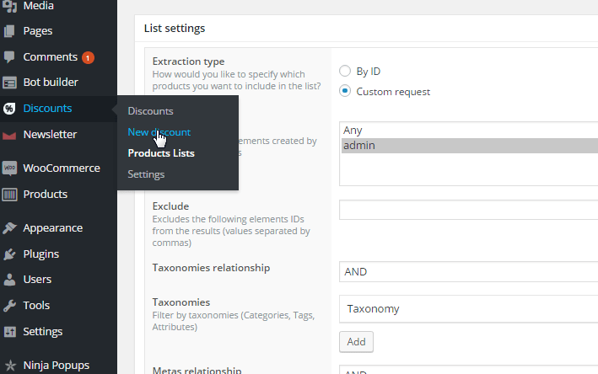The image size is (598, 374).
Task: Open the Metas relationship dropdown
Action: click(x=468, y=370)
